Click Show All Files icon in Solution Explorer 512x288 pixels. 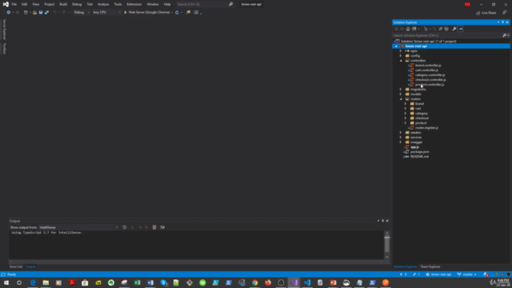(446, 29)
